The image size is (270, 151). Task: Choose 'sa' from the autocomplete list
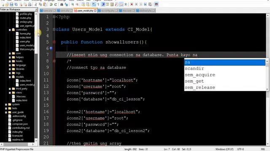coord(225,62)
